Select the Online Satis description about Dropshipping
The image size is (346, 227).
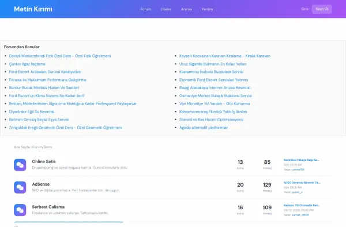click(80, 168)
